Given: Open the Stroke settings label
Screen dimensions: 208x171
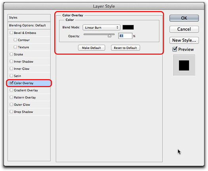Looking at the screenshot, I should 19,54.
